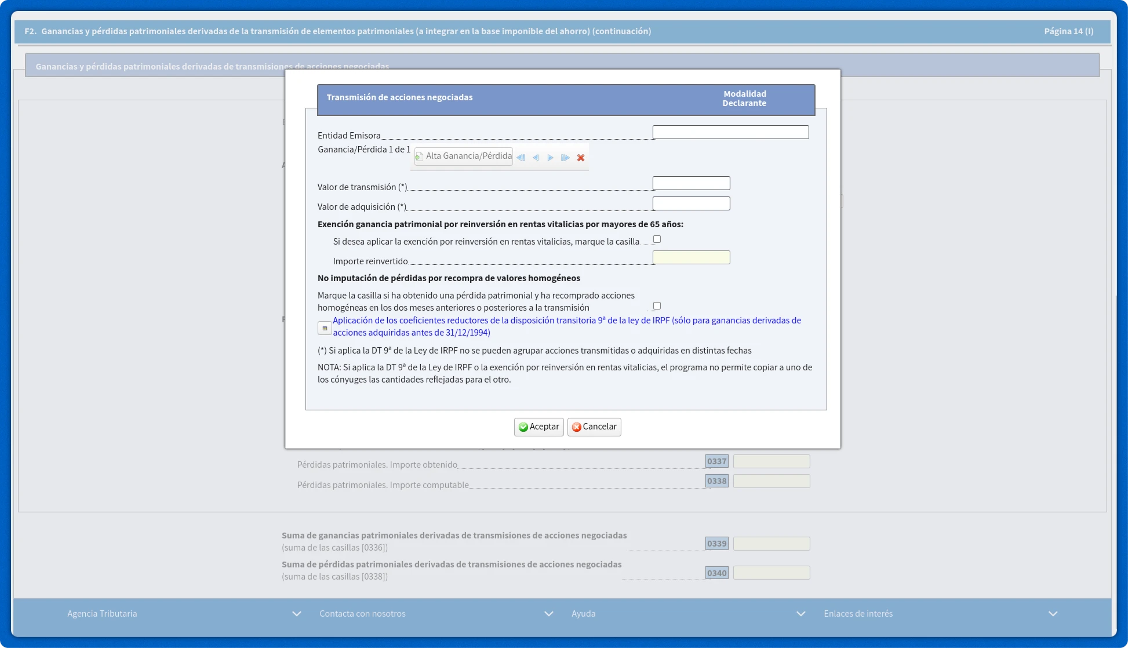Click the Valor de transmisión field
Screen dimensions: 1128x648
tap(691, 184)
